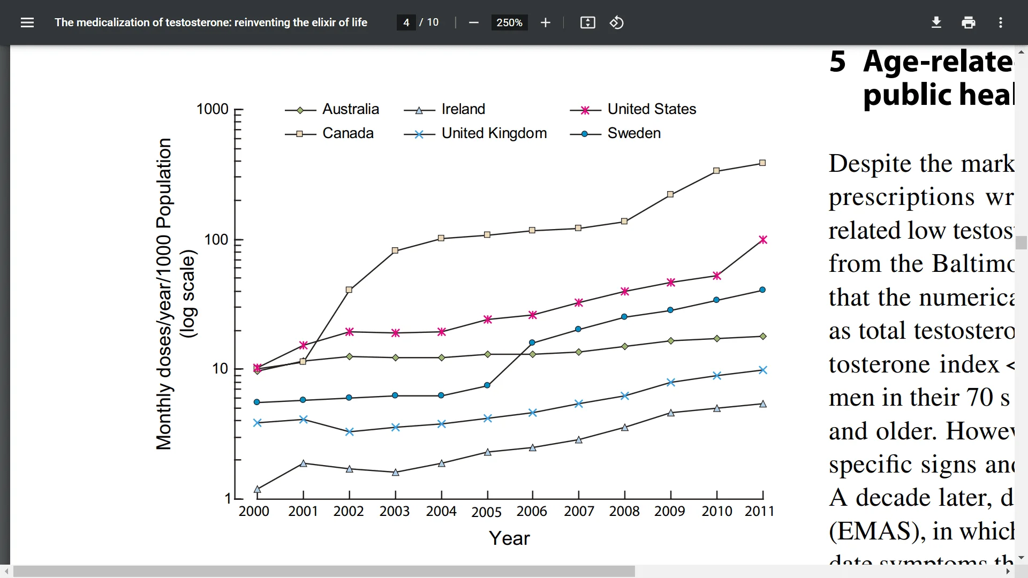Click the scroll left arrow
Image resolution: width=1028 pixels, height=578 pixels.
[x=6, y=572]
